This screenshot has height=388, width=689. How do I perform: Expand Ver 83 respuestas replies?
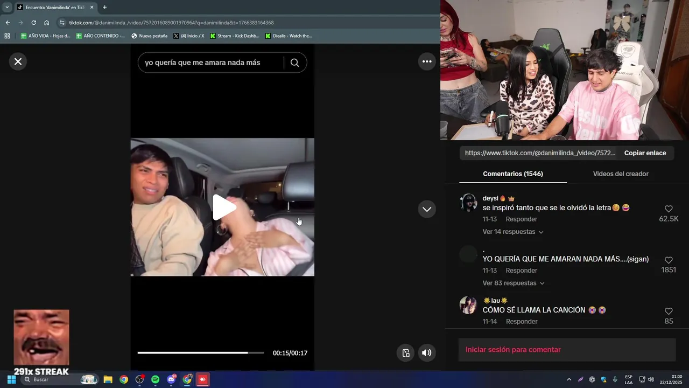pos(513,283)
